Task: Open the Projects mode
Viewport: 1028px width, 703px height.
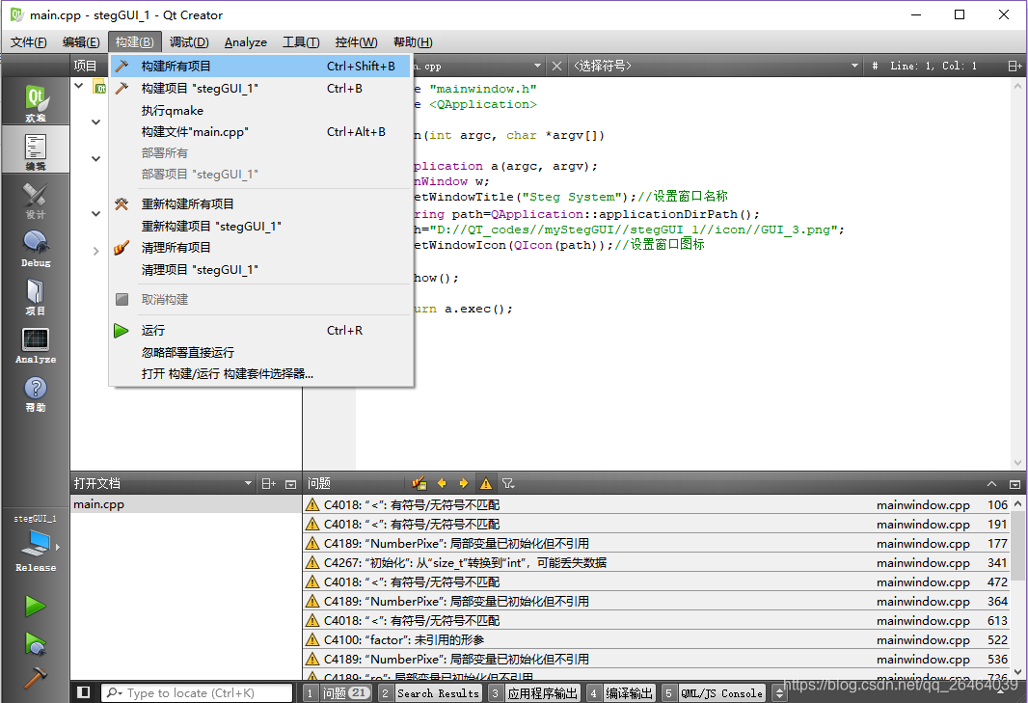Action: pos(36,296)
